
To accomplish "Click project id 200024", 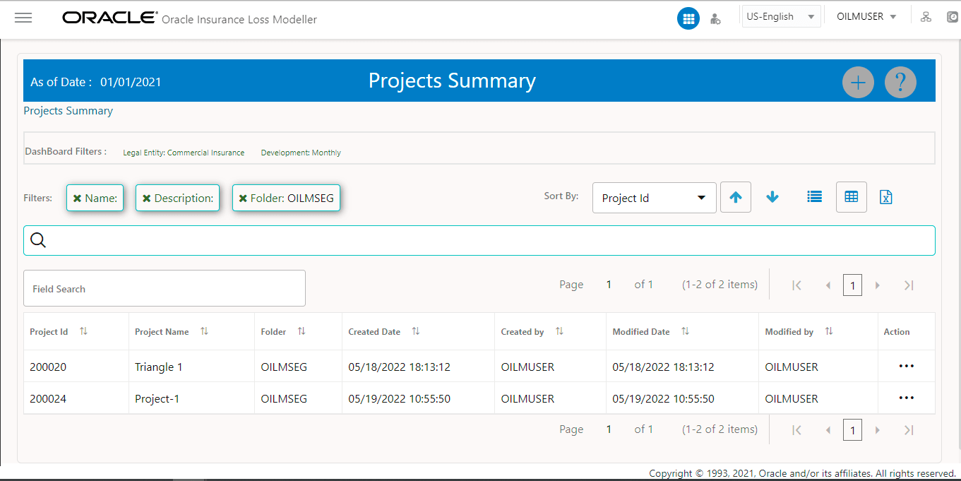I will [48, 399].
